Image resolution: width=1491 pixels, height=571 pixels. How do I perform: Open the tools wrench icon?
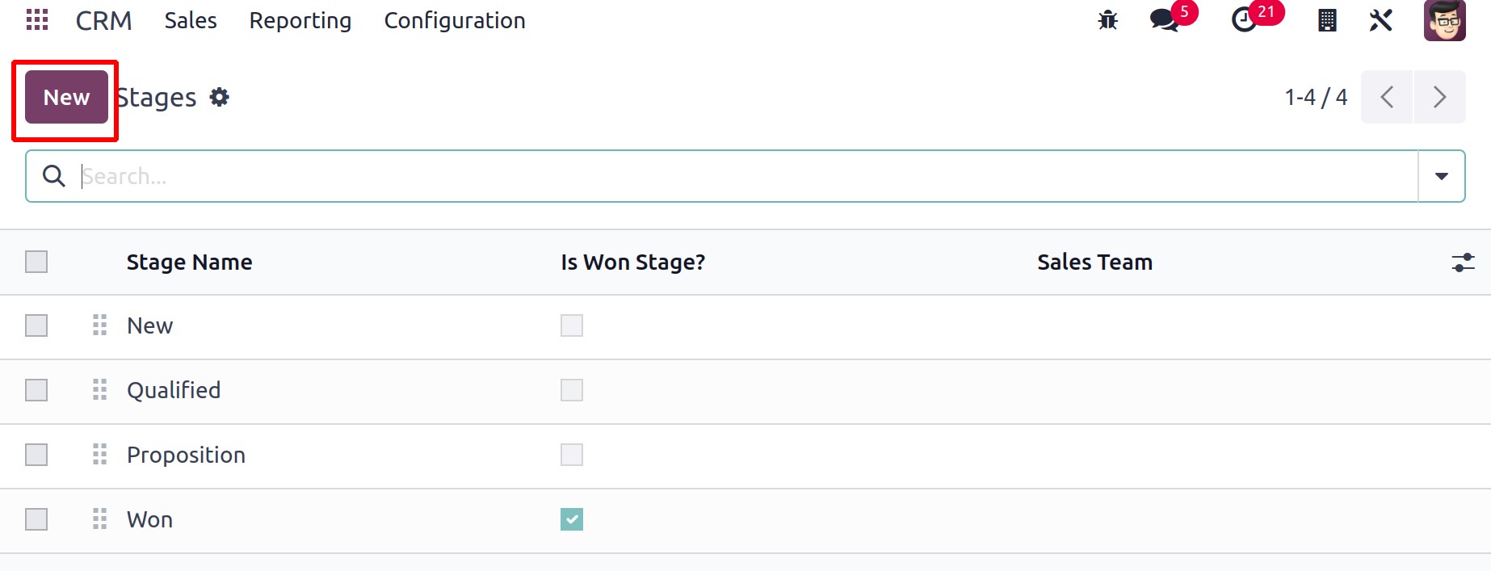pyautogui.click(x=1381, y=20)
